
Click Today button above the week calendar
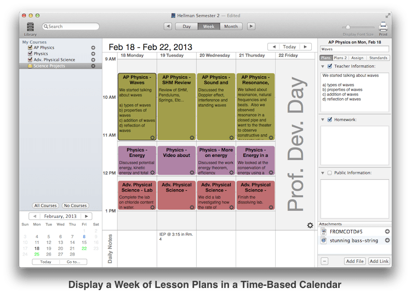tap(289, 47)
